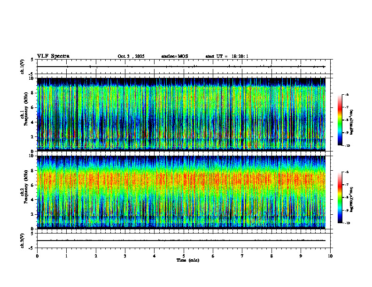Click the "Time (min)" x-axis label
The width and height of the screenshot is (372, 287).
[188, 260]
